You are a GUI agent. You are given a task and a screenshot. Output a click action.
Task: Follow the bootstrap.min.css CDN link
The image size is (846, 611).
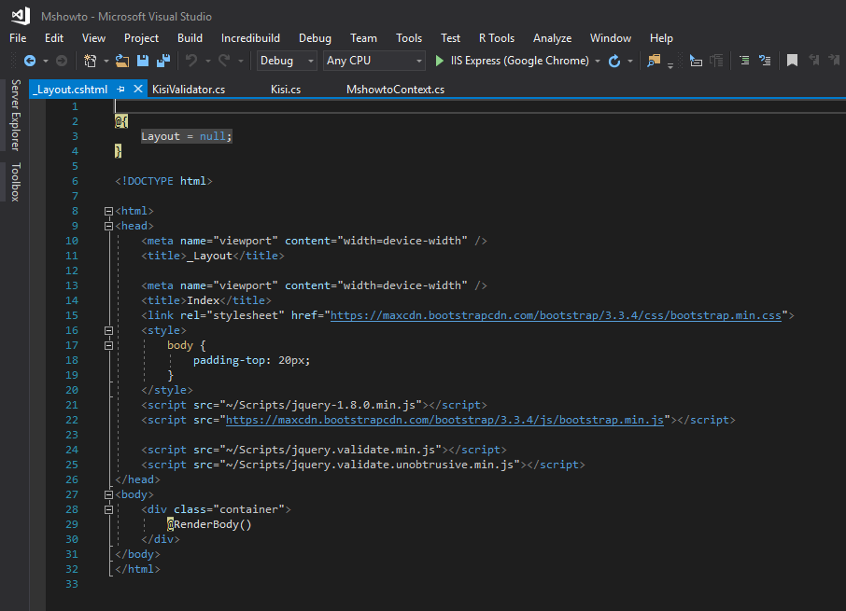(x=556, y=315)
